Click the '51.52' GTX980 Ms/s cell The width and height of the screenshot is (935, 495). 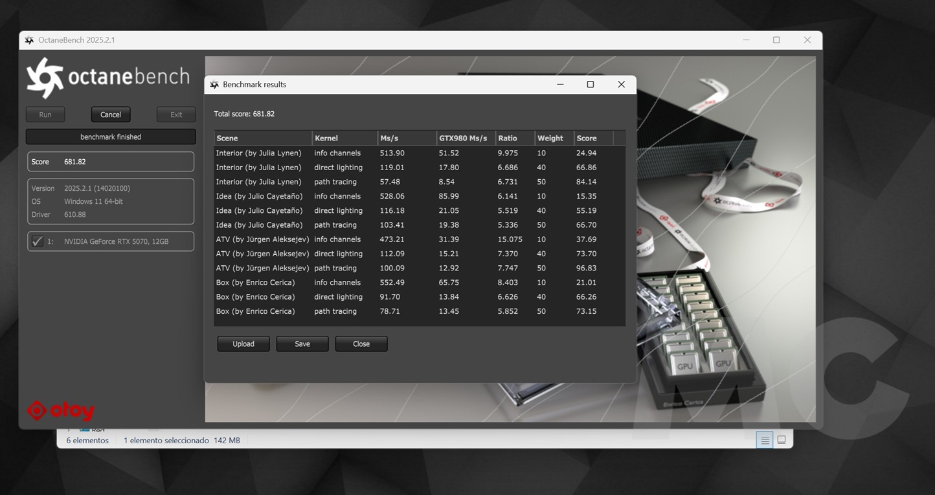[x=449, y=153]
